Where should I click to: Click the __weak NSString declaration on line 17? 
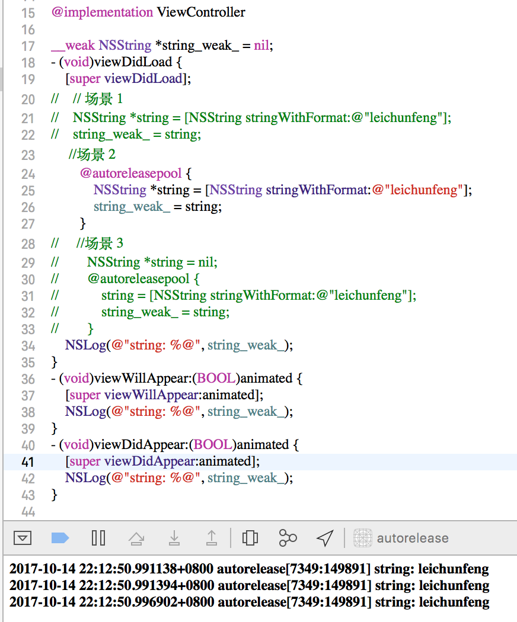pyautogui.click(x=162, y=46)
